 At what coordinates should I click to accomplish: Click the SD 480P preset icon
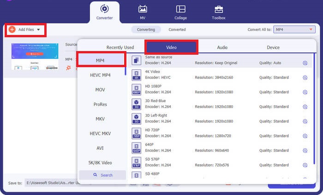click(x=137, y=175)
